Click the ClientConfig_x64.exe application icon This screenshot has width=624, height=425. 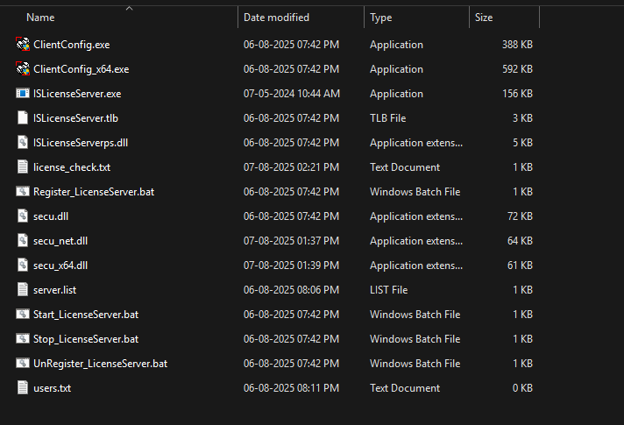point(23,69)
